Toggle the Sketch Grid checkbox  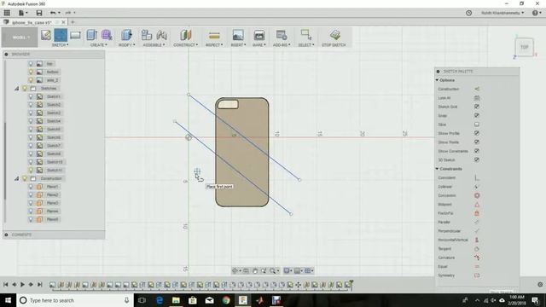click(477, 107)
